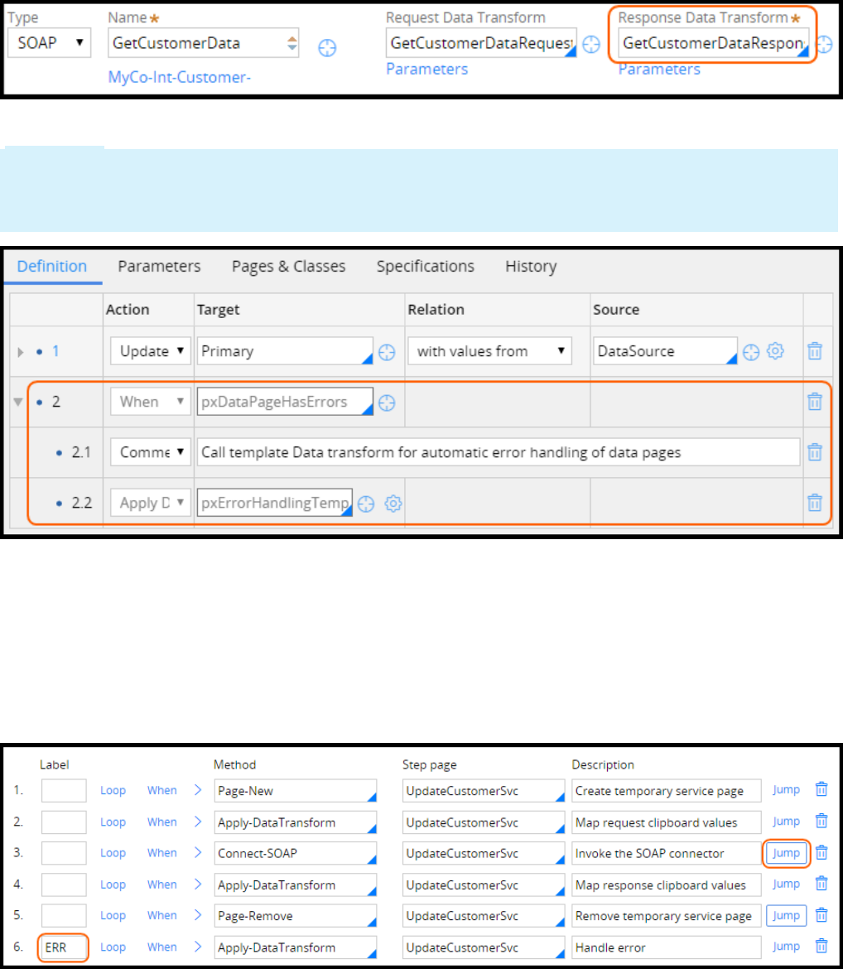
Task: Click When link for Handle error step
Action: (x=162, y=947)
